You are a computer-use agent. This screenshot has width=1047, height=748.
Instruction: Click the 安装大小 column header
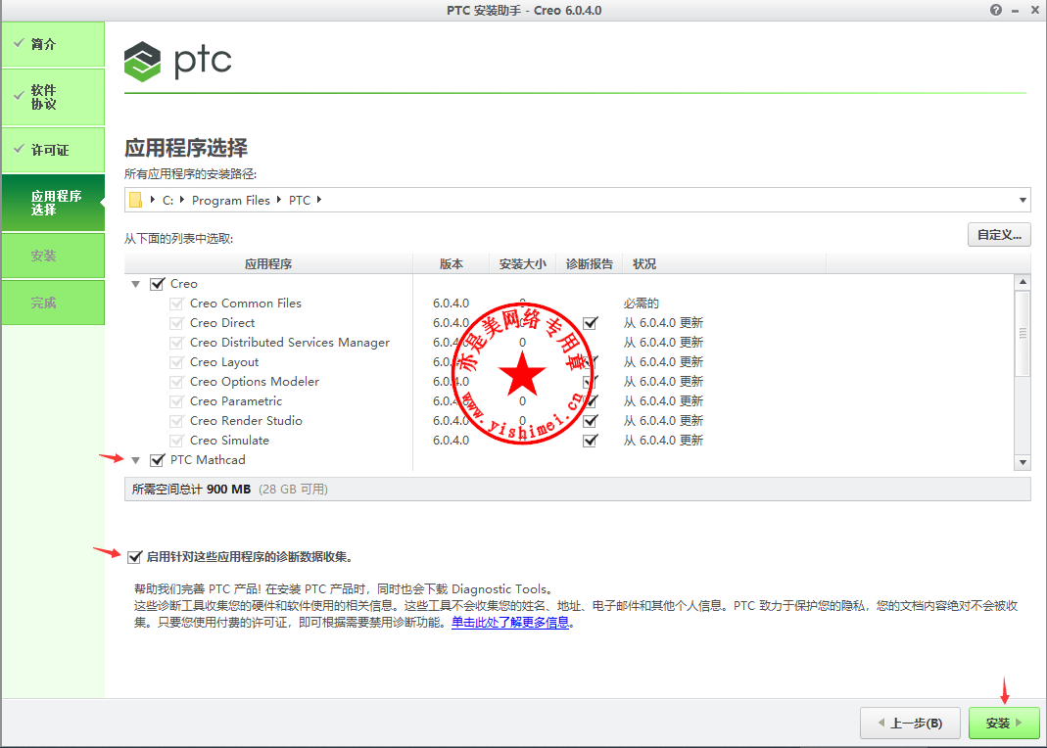[x=523, y=264]
